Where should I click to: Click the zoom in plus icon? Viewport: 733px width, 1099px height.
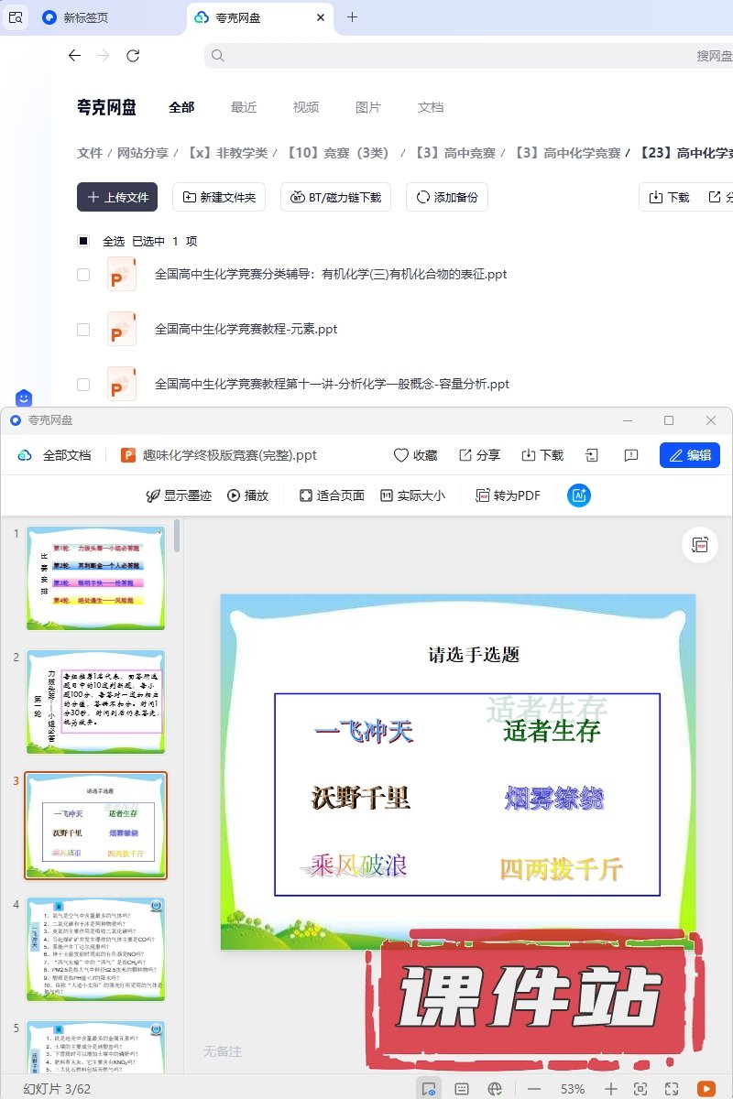point(611,1088)
